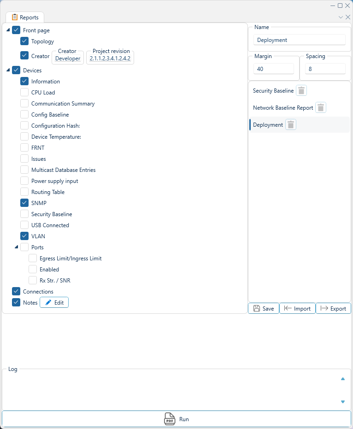Open tab list chevron at top right

[x=341, y=17]
